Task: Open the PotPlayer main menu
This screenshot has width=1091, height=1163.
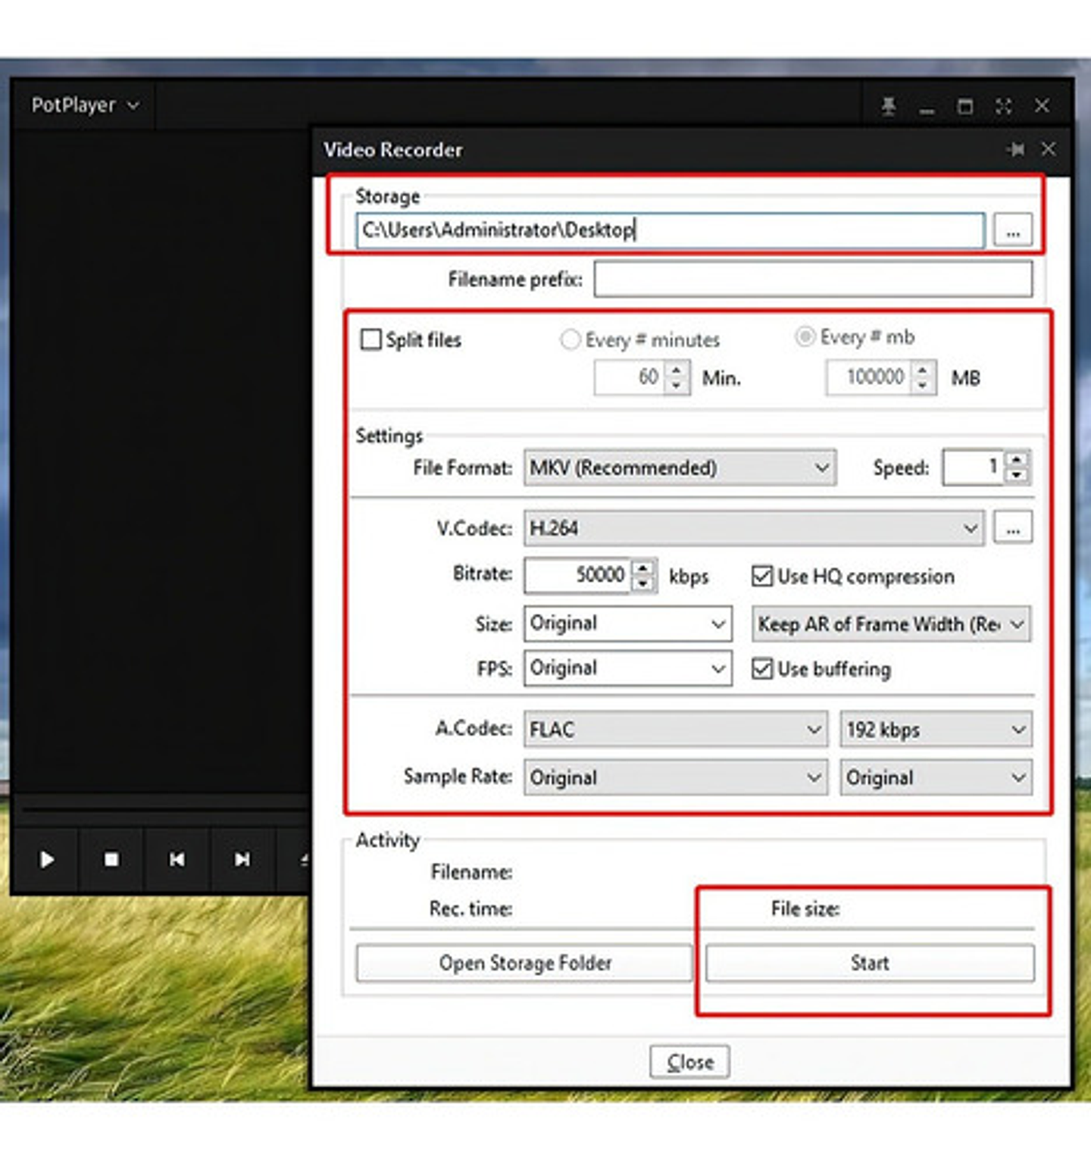Action: (83, 106)
